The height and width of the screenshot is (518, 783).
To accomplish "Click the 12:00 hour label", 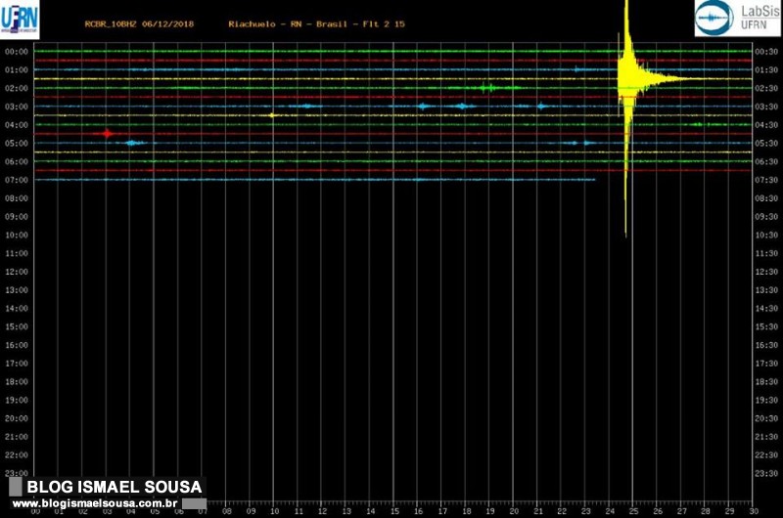I will point(17,272).
